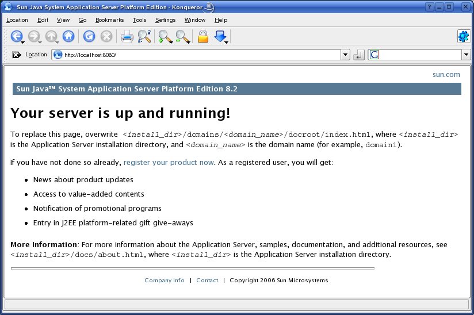Image resolution: width=474 pixels, height=315 pixels.
Task: Open the Tools menu
Action: pyautogui.click(x=139, y=20)
